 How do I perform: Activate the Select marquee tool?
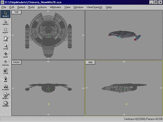click(x=6, y=31)
